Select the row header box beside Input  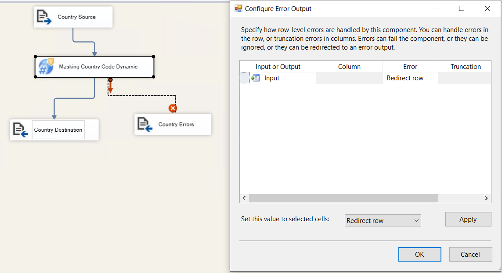[244, 78]
